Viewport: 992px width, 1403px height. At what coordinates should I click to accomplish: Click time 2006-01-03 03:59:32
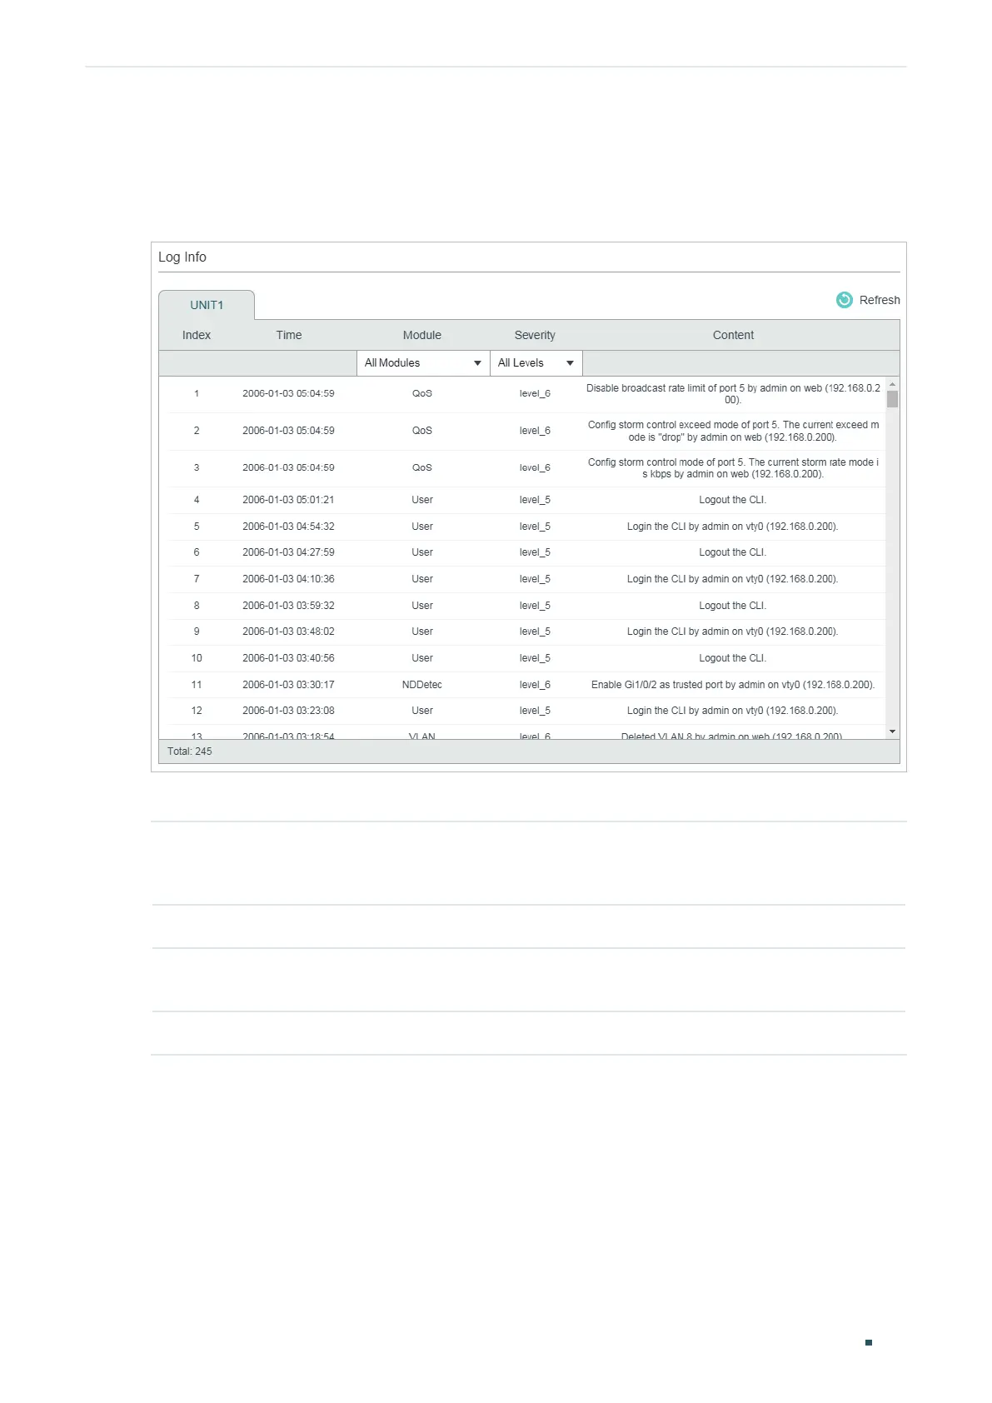click(x=288, y=606)
